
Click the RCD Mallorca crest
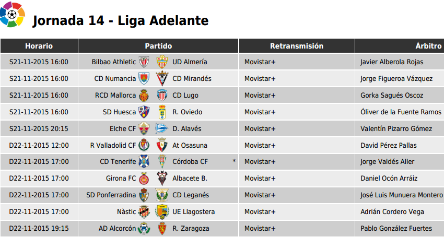coord(144,96)
